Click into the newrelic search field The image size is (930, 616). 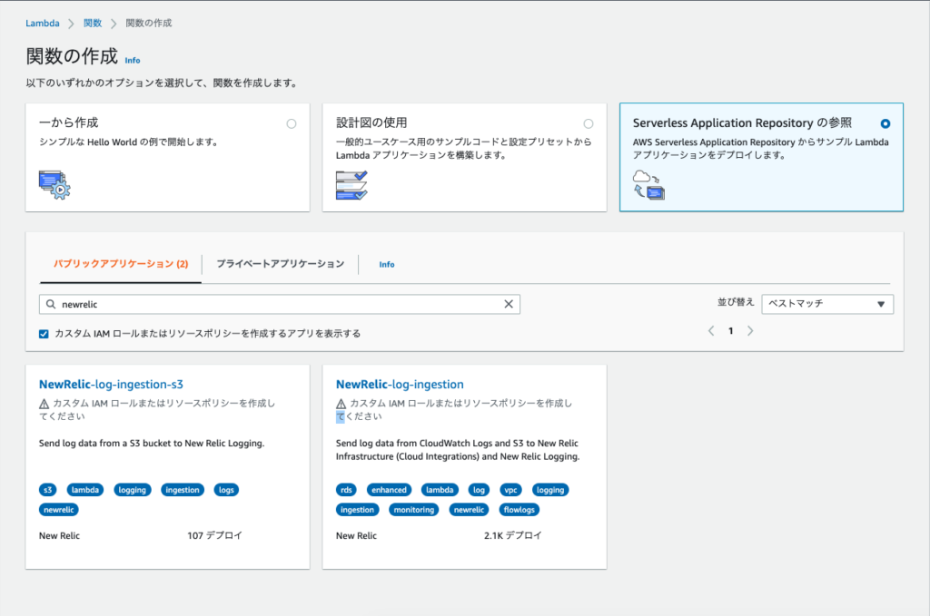coord(280,304)
